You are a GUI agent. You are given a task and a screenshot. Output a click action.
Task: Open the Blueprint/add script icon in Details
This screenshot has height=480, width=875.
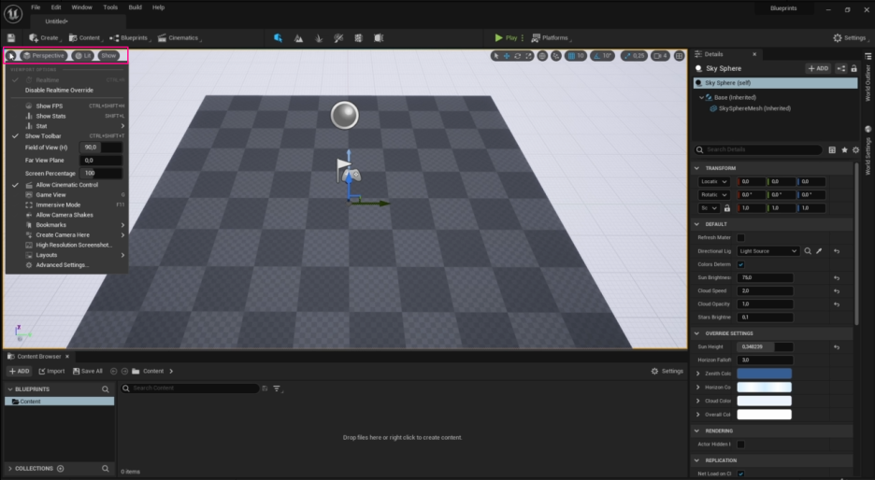[841, 68]
